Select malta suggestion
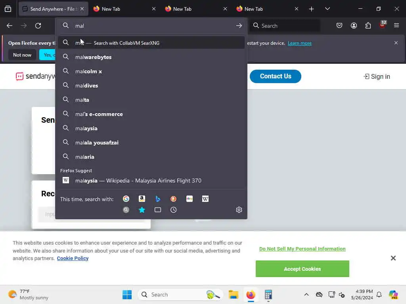The width and height of the screenshot is (406, 304). (x=151, y=99)
